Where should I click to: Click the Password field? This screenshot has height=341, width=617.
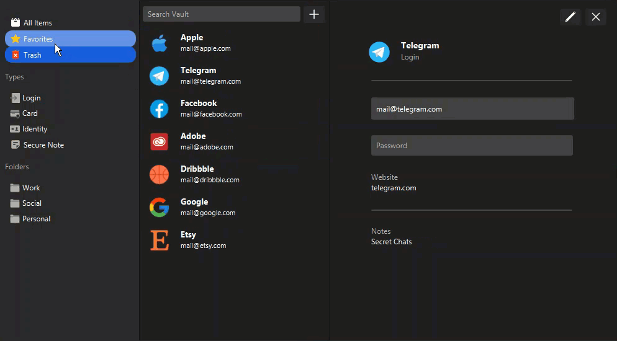point(472,145)
